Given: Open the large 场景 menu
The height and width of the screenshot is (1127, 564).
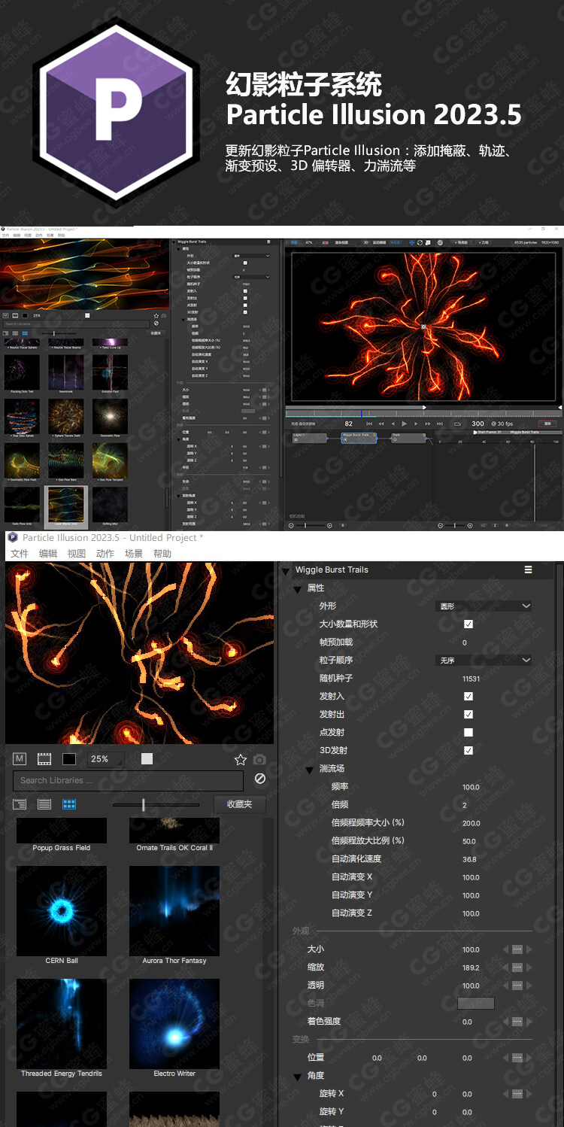Looking at the screenshot, I should [x=134, y=554].
